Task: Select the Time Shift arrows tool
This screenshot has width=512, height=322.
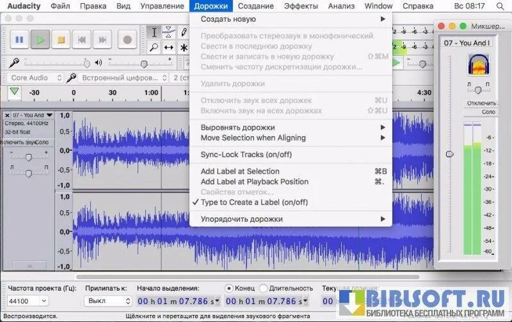Action: click(168, 47)
